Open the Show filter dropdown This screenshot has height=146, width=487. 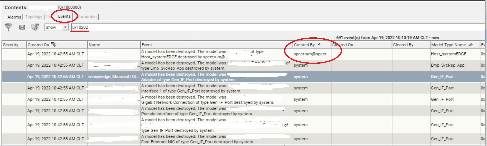point(65,27)
